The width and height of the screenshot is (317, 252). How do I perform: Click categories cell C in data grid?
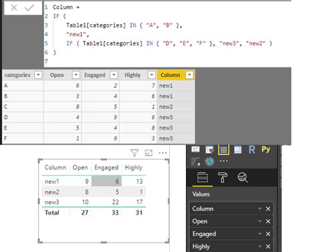point(23,107)
